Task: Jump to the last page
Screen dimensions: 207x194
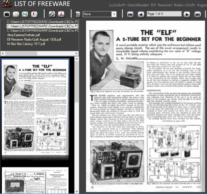Action: (198, 15)
